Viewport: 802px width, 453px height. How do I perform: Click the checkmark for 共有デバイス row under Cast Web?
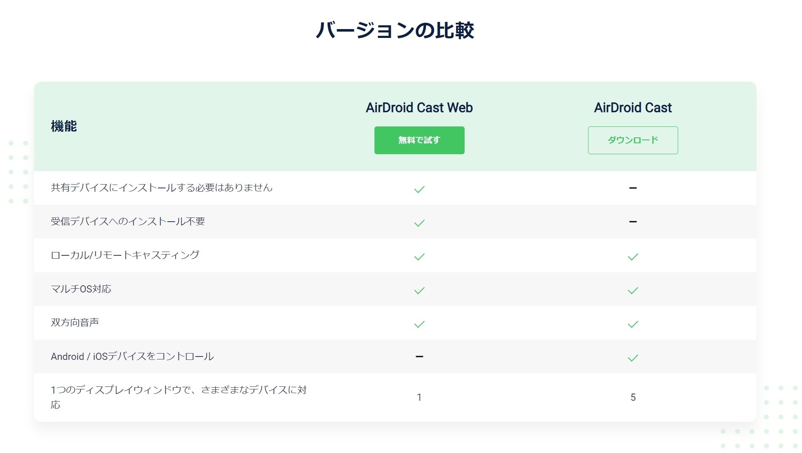pos(419,189)
